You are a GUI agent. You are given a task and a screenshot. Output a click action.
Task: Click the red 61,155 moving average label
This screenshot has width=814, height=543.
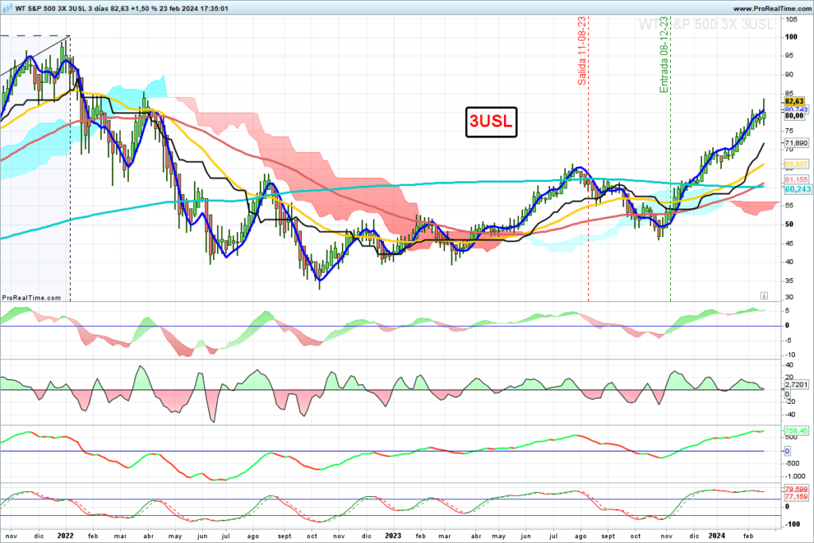[796, 180]
